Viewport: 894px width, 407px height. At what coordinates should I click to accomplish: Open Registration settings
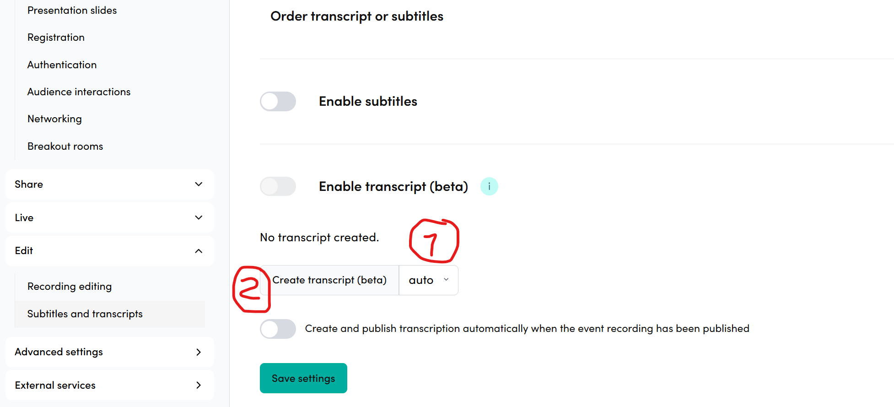tap(56, 38)
